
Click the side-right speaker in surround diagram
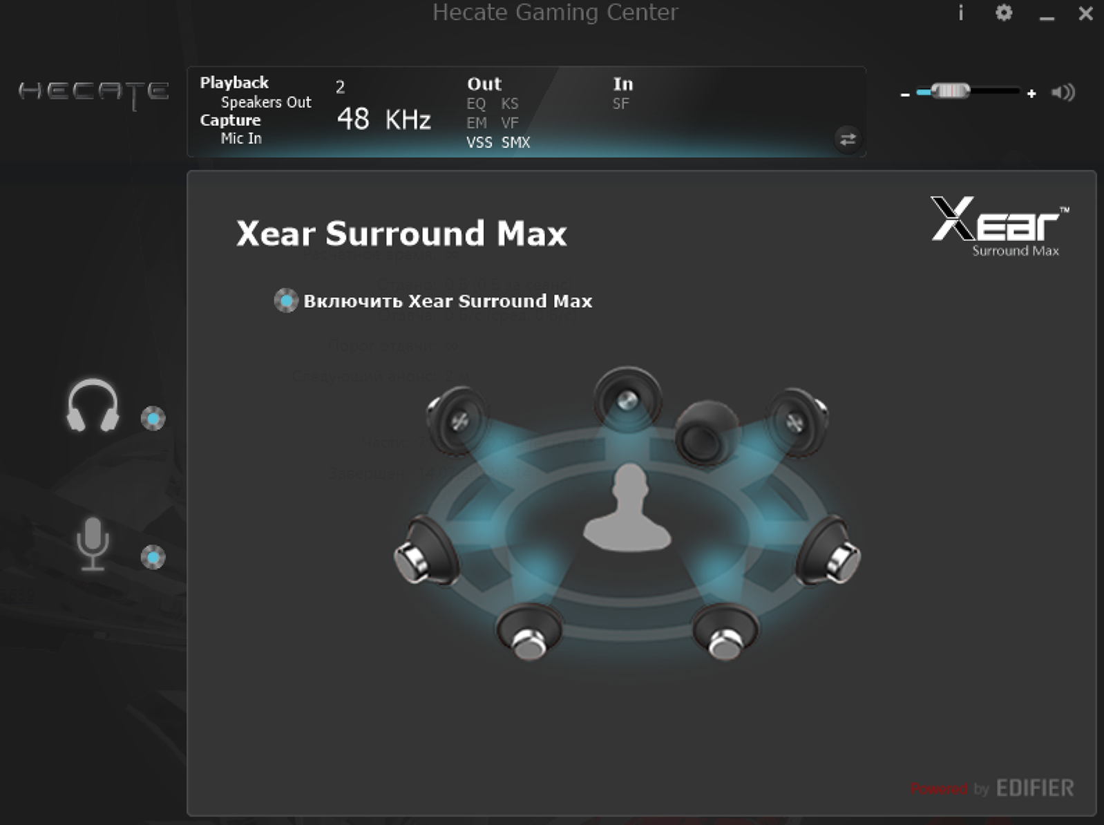828,551
